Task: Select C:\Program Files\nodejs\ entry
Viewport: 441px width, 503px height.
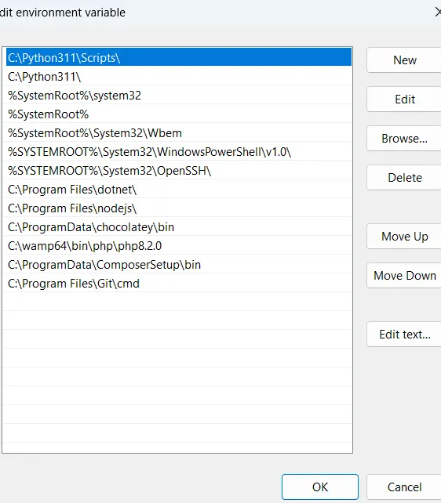Action: 179,208
